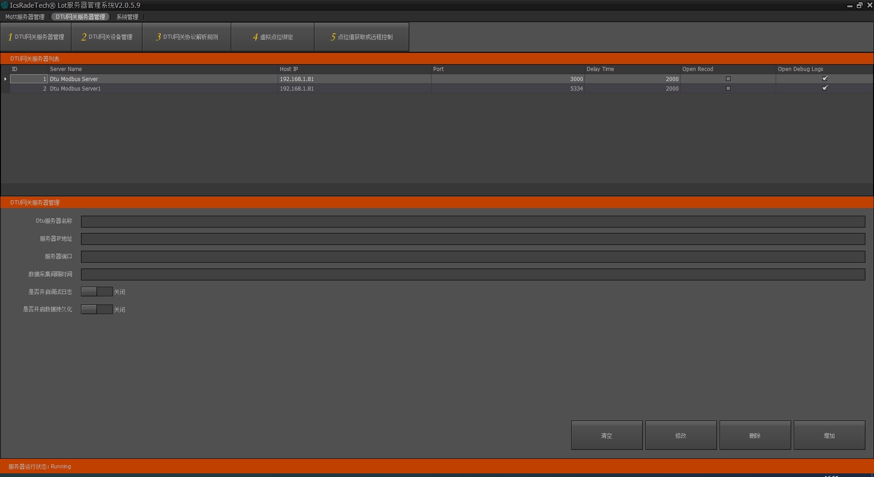Click the ID cell of row 2
The image size is (874, 477).
point(29,89)
